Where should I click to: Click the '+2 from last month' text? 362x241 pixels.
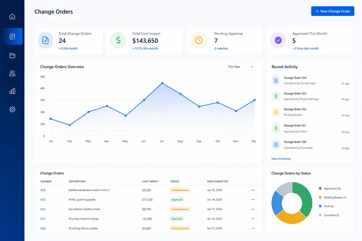click(x=305, y=49)
